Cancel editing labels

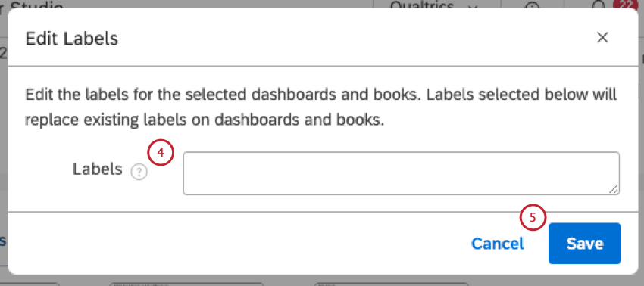(497, 244)
